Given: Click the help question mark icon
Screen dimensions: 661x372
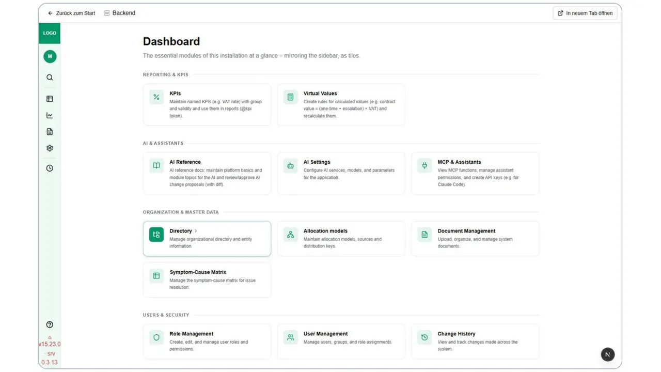Looking at the screenshot, I should coord(50,324).
